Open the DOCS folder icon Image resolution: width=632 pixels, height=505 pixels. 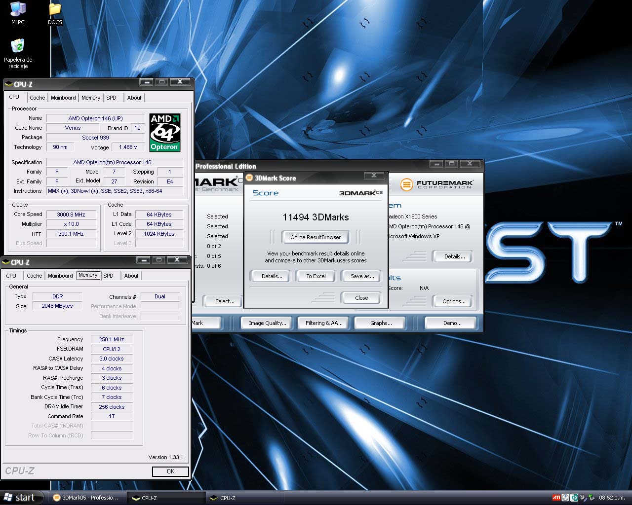tap(55, 10)
